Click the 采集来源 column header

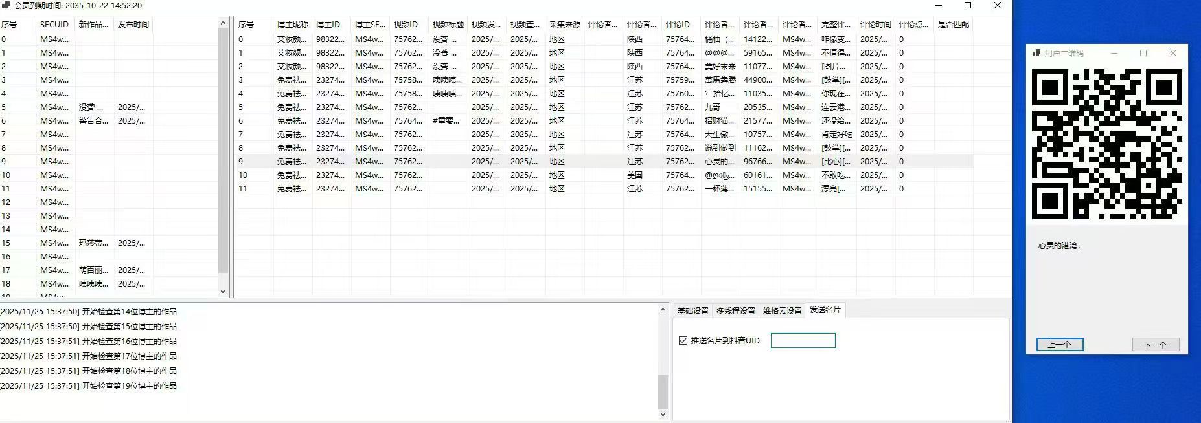tap(565, 25)
